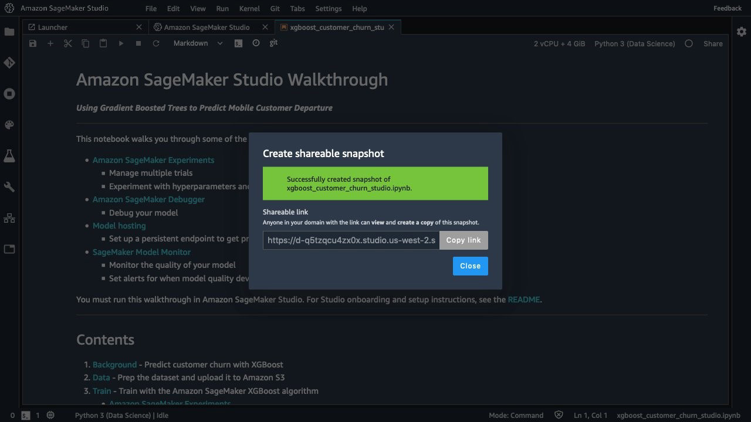Switch to the Launcher tab
Viewport: 751px width, 422px height.
pos(53,27)
